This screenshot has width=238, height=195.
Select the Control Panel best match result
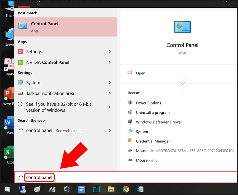click(x=65, y=27)
